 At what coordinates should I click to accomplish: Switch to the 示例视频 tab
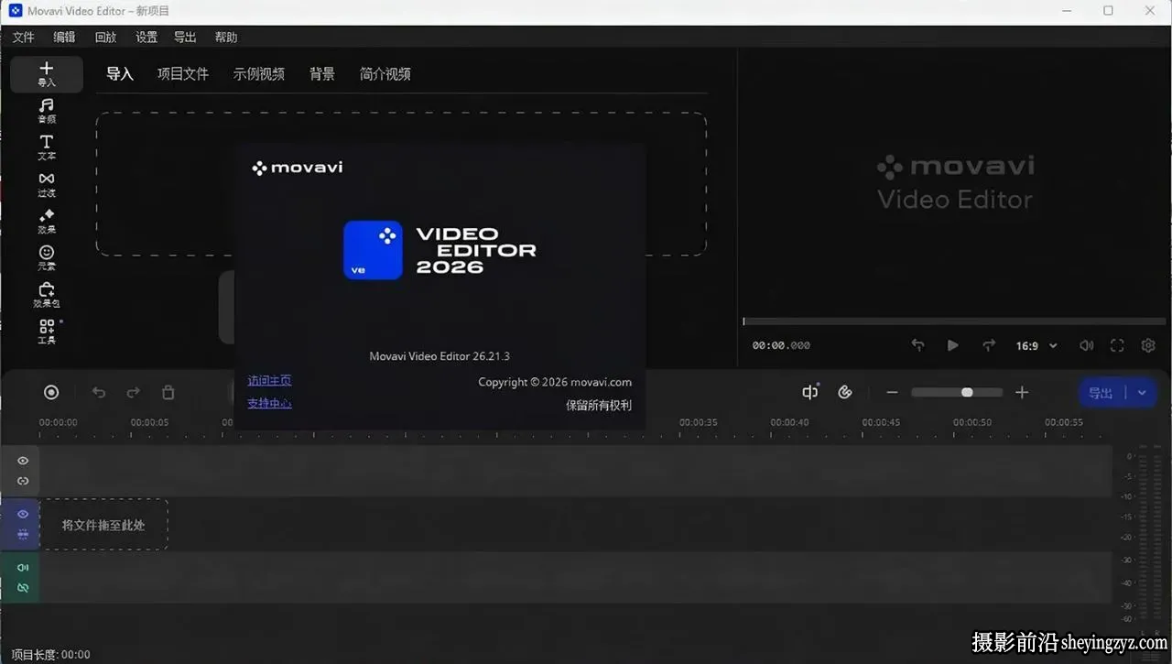coord(259,74)
